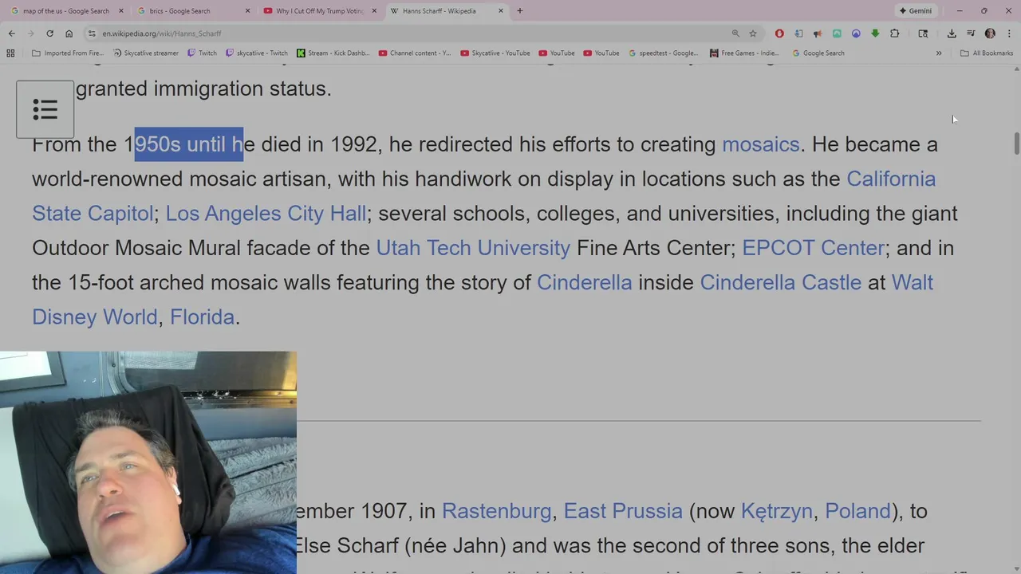Viewport: 1021px width, 574px height.
Task: Click the page vertical scrollbar thumb
Action: pyautogui.click(x=1016, y=144)
